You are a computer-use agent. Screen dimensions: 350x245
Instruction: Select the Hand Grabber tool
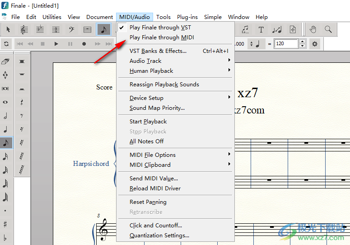coord(313,29)
